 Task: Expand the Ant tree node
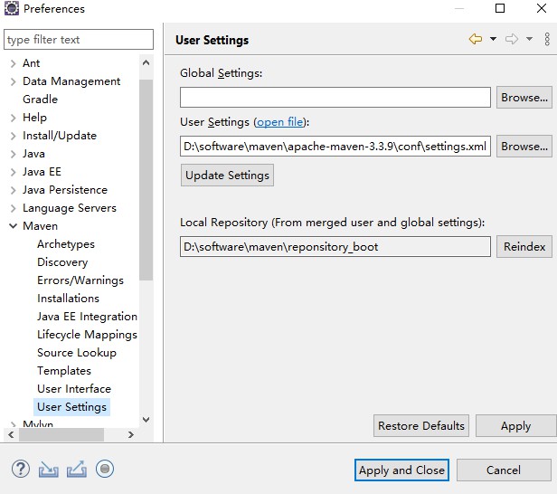(x=14, y=63)
